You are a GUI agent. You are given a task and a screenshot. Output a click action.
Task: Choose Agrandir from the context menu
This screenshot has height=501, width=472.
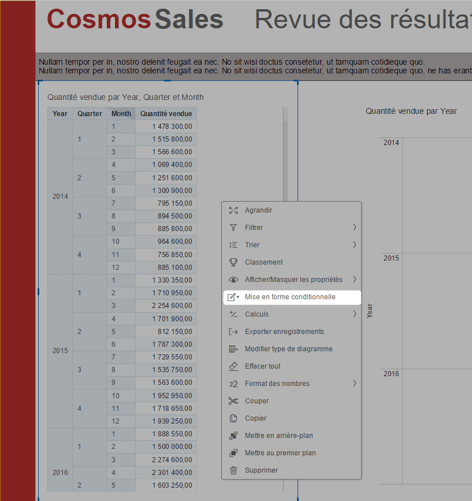click(x=292, y=210)
